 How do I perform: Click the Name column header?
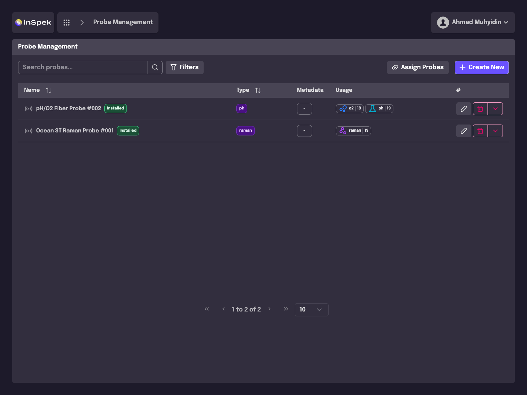pyautogui.click(x=32, y=90)
